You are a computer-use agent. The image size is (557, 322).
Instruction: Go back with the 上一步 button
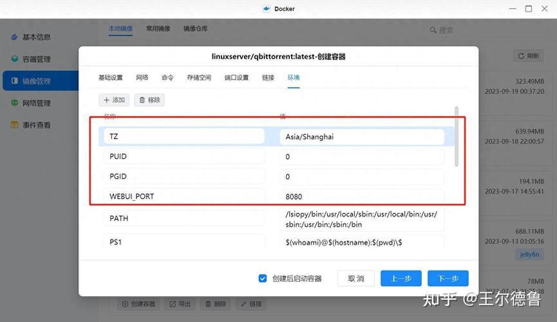401,278
